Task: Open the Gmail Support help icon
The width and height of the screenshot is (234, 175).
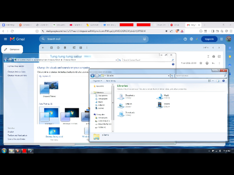Action: click(185, 39)
